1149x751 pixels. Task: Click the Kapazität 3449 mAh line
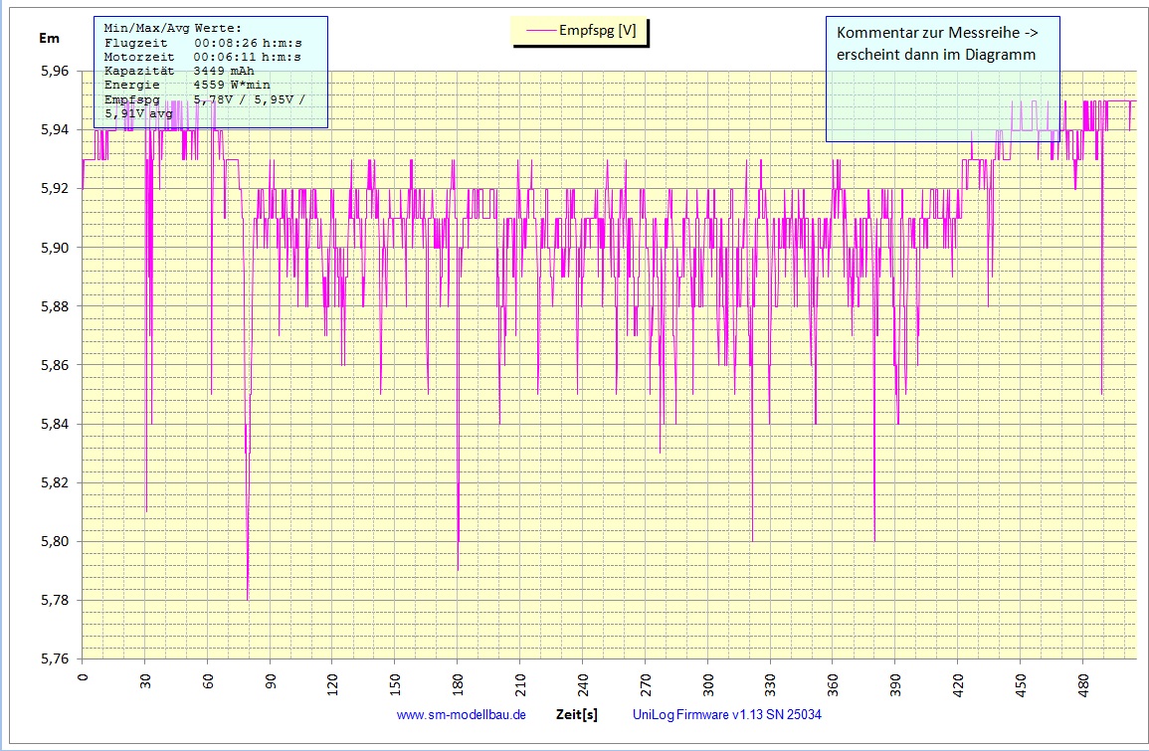tap(179, 71)
